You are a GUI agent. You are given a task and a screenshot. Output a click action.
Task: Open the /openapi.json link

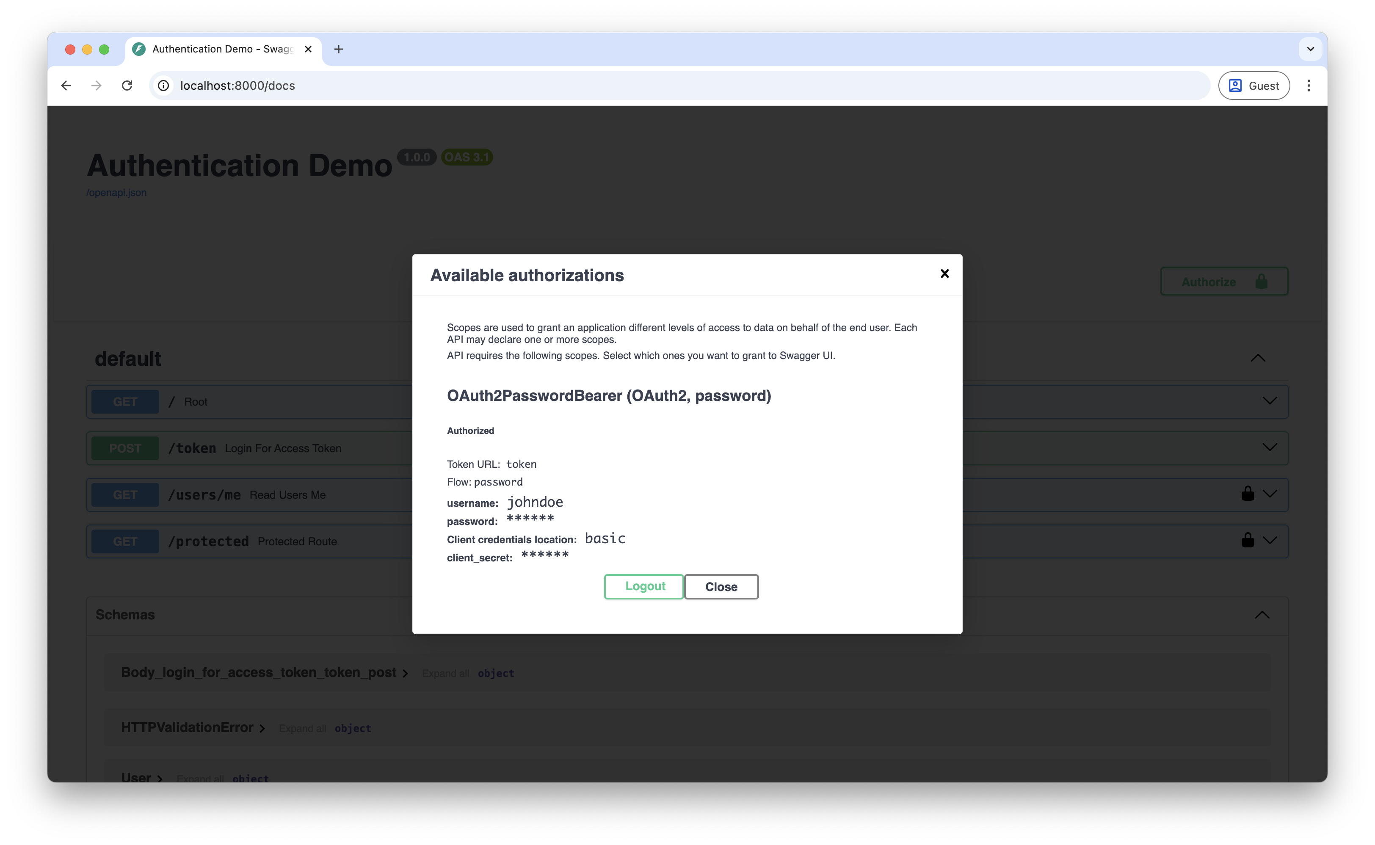click(116, 192)
